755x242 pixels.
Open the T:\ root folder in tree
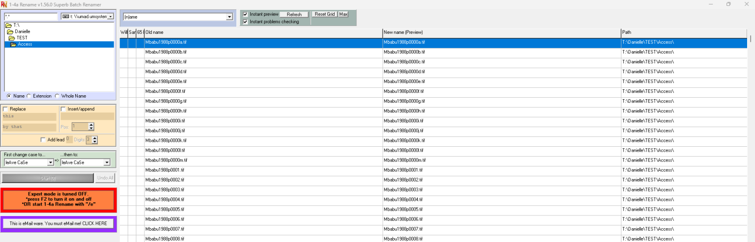[16, 25]
